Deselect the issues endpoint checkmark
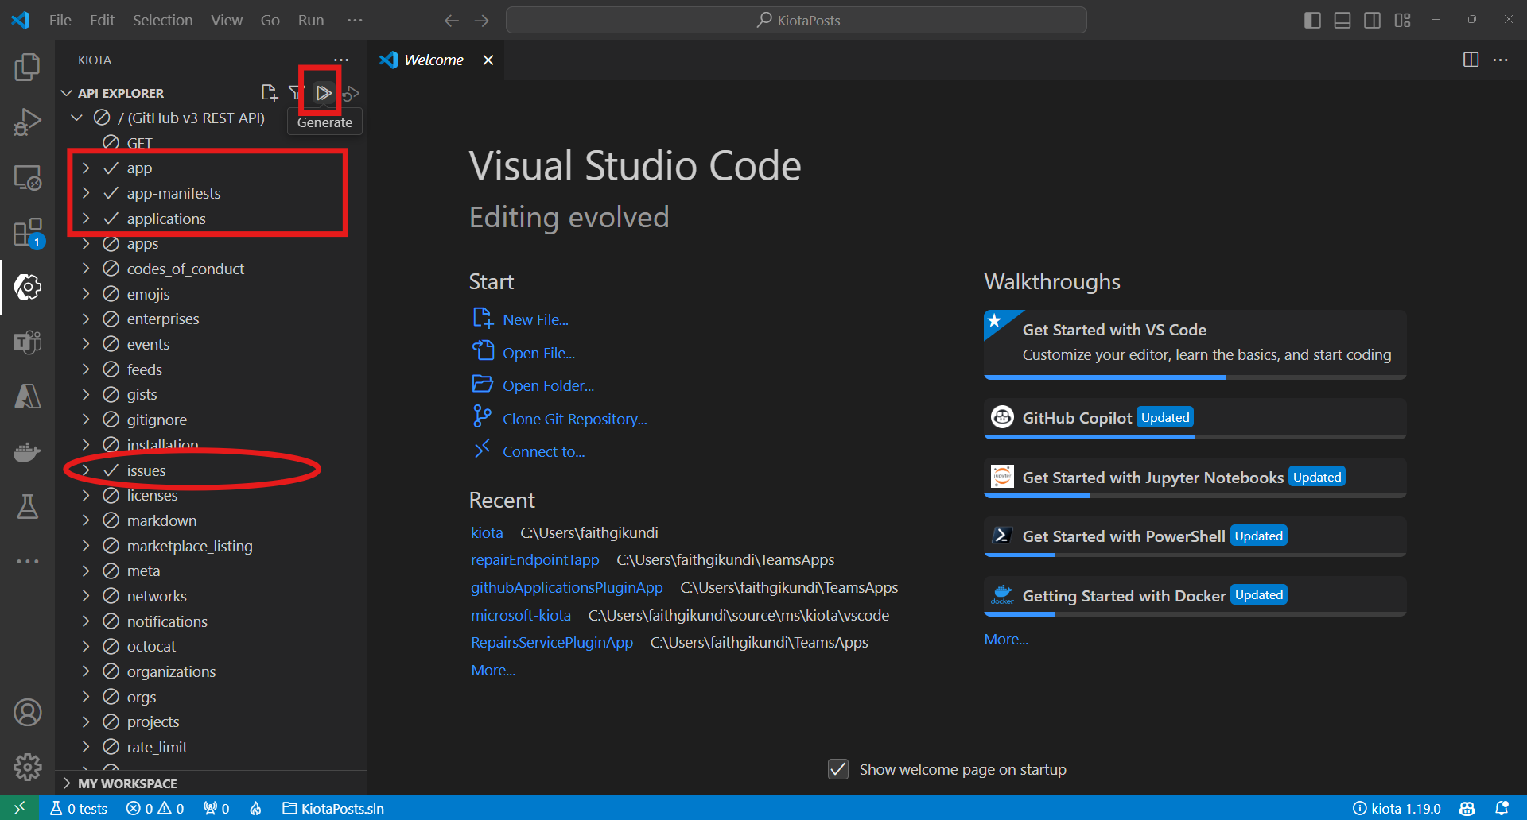1527x820 pixels. [111, 470]
